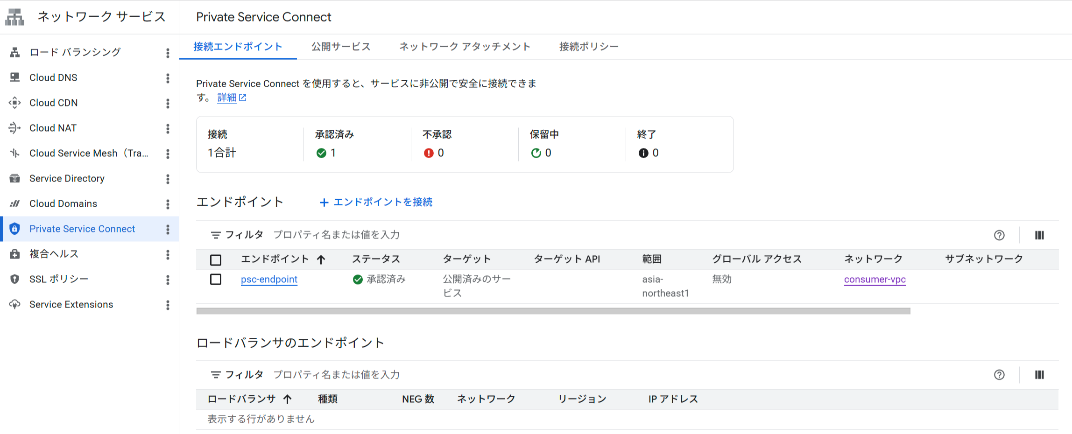Click the Cloud Service Mesh sidebar icon
Viewport: 1072px width, 434px height.
point(15,153)
